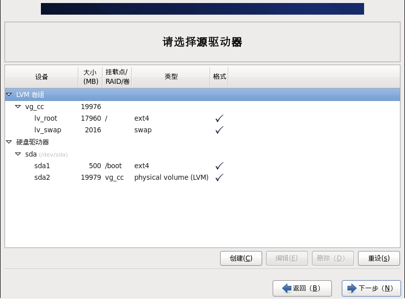
Task: Select the sda2 partition row
Action: point(202,178)
